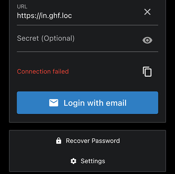The image size is (175, 174).
Task: Select the red Connection failed message
Action: [43, 71]
